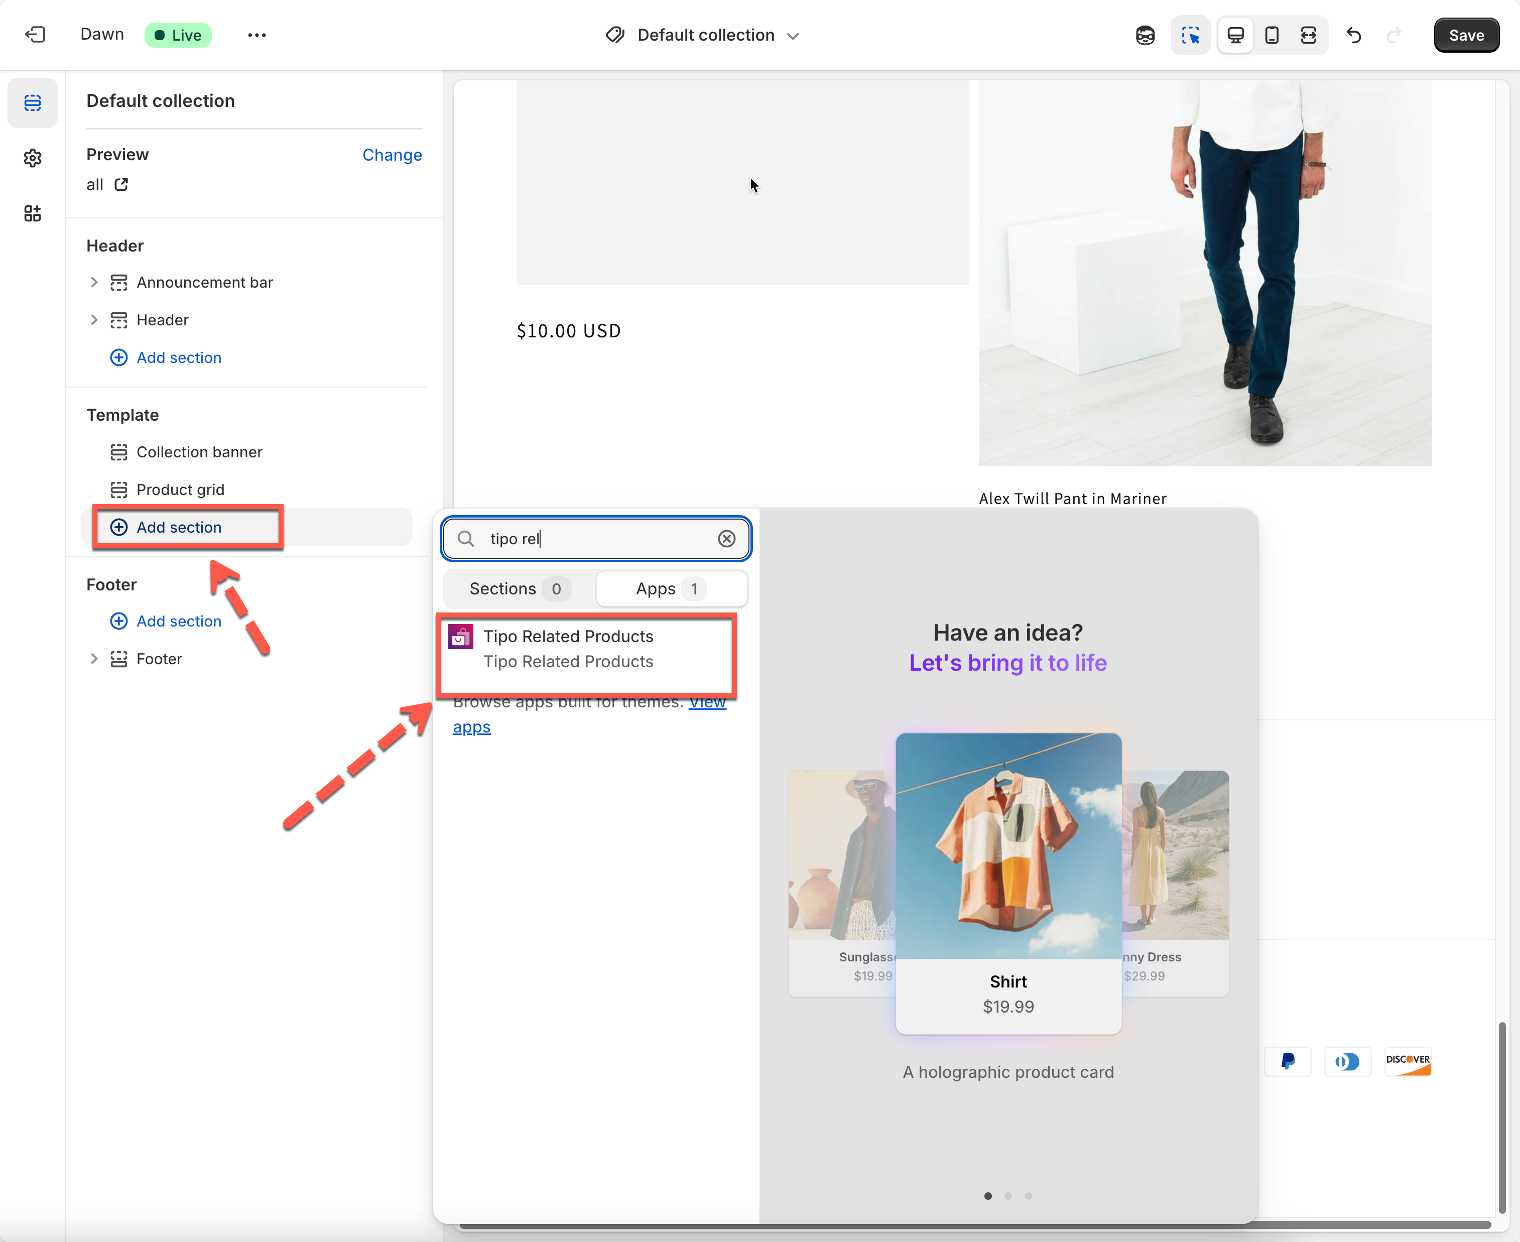
Task: Toggle fullscreen width preview
Action: point(1308,35)
